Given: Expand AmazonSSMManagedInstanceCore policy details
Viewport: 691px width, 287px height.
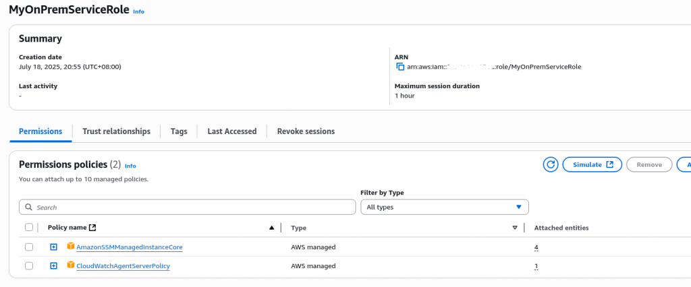Looking at the screenshot, I should 53,247.
